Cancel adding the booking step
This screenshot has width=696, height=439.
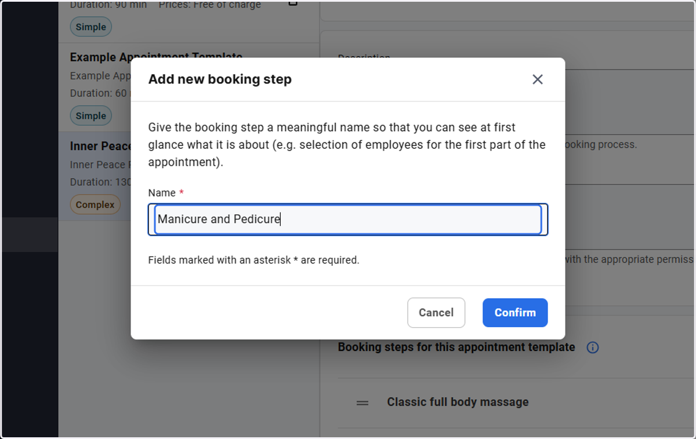coord(436,313)
